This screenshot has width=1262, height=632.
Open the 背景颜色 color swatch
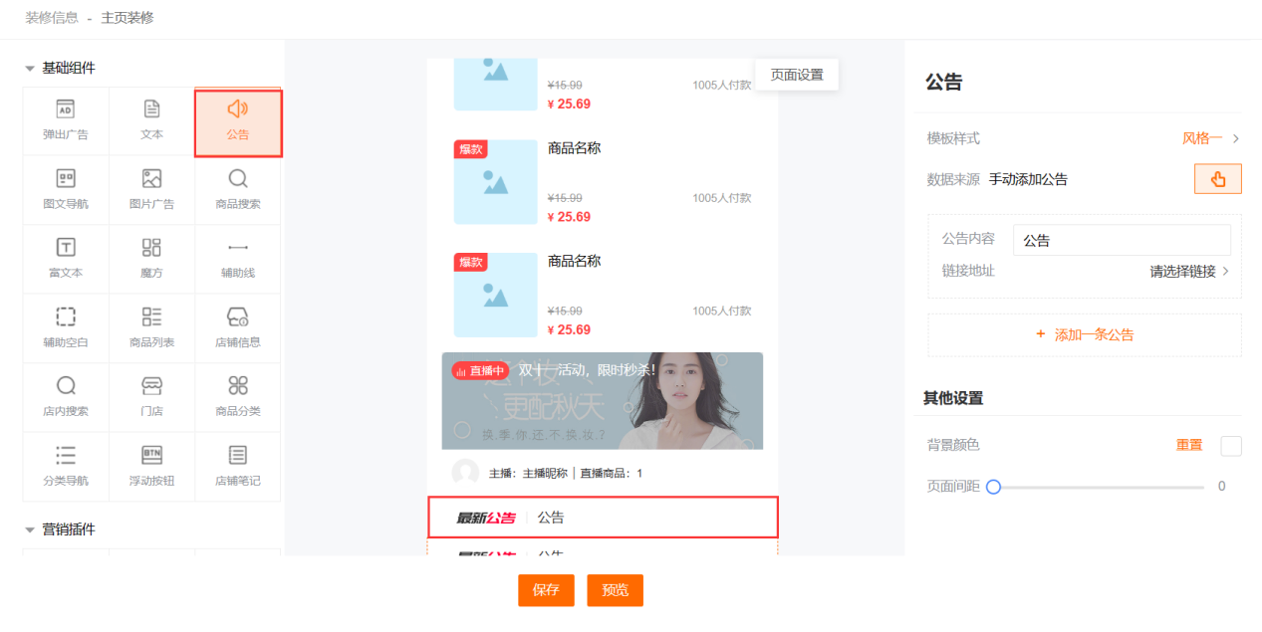(1231, 446)
